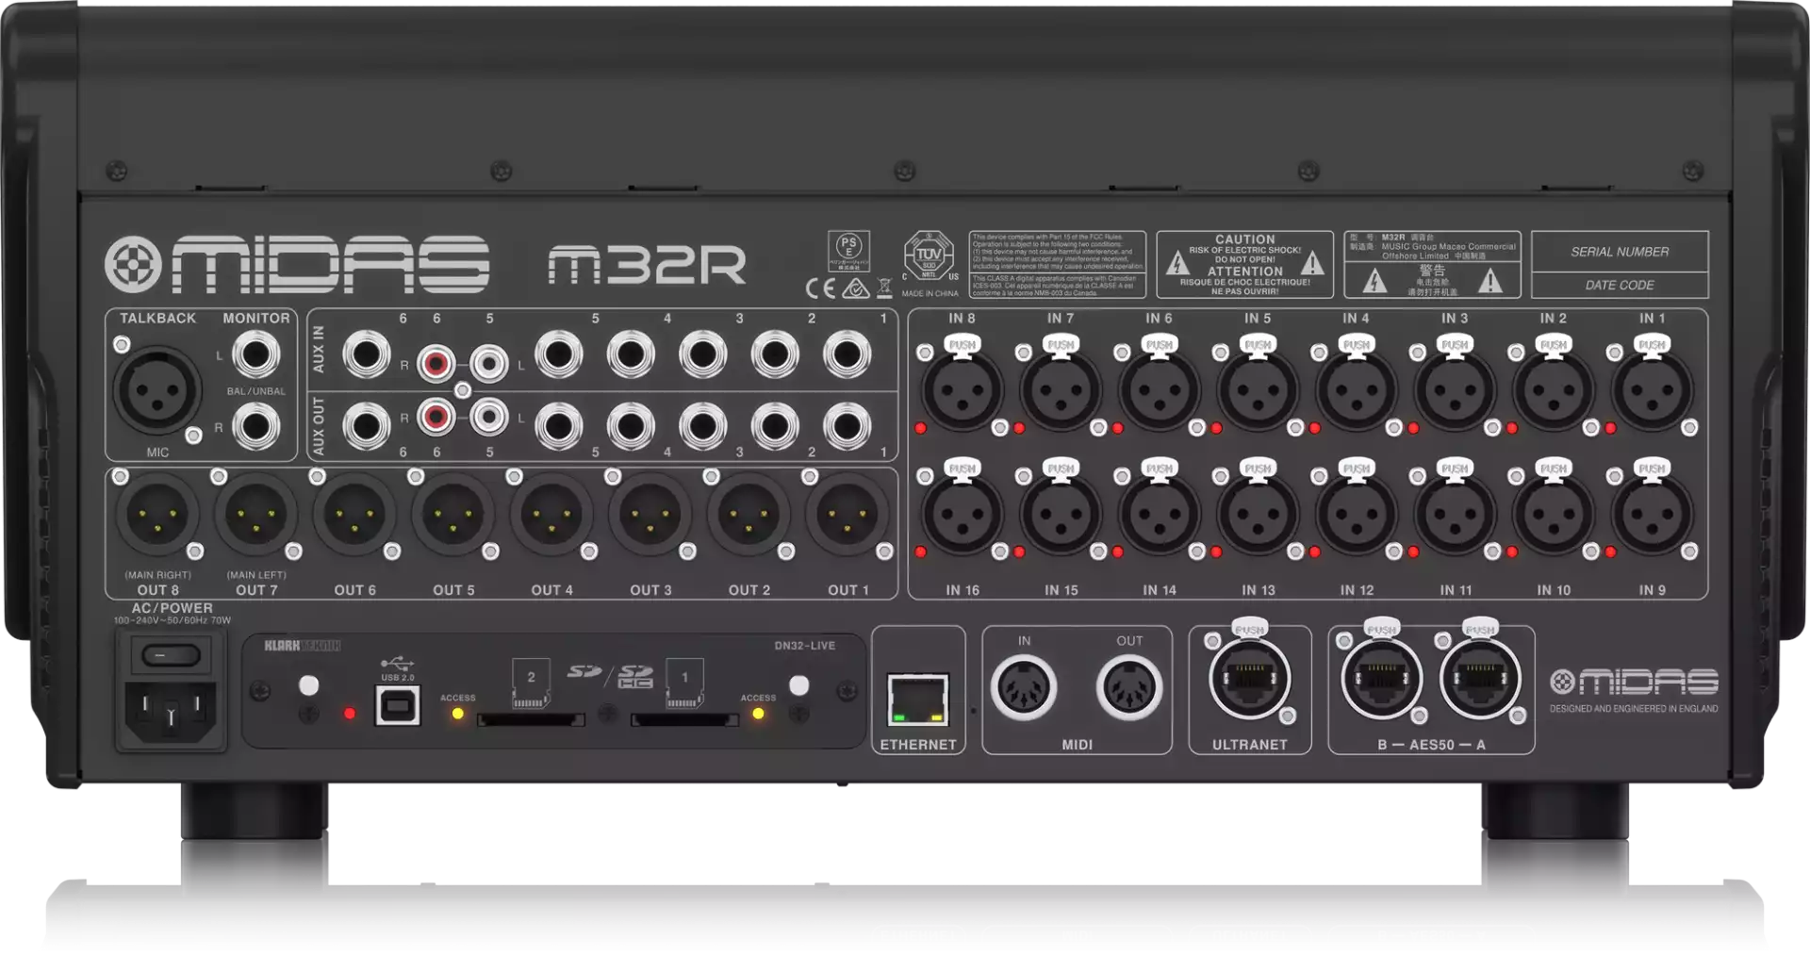Select the IN 7 XLR input
The width and height of the screenshot is (1810, 955).
1061,390
